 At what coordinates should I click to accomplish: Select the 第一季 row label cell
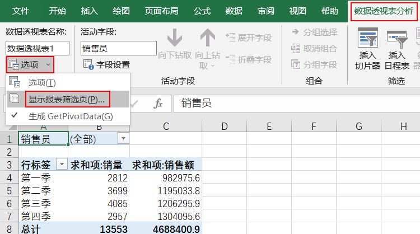point(43,177)
